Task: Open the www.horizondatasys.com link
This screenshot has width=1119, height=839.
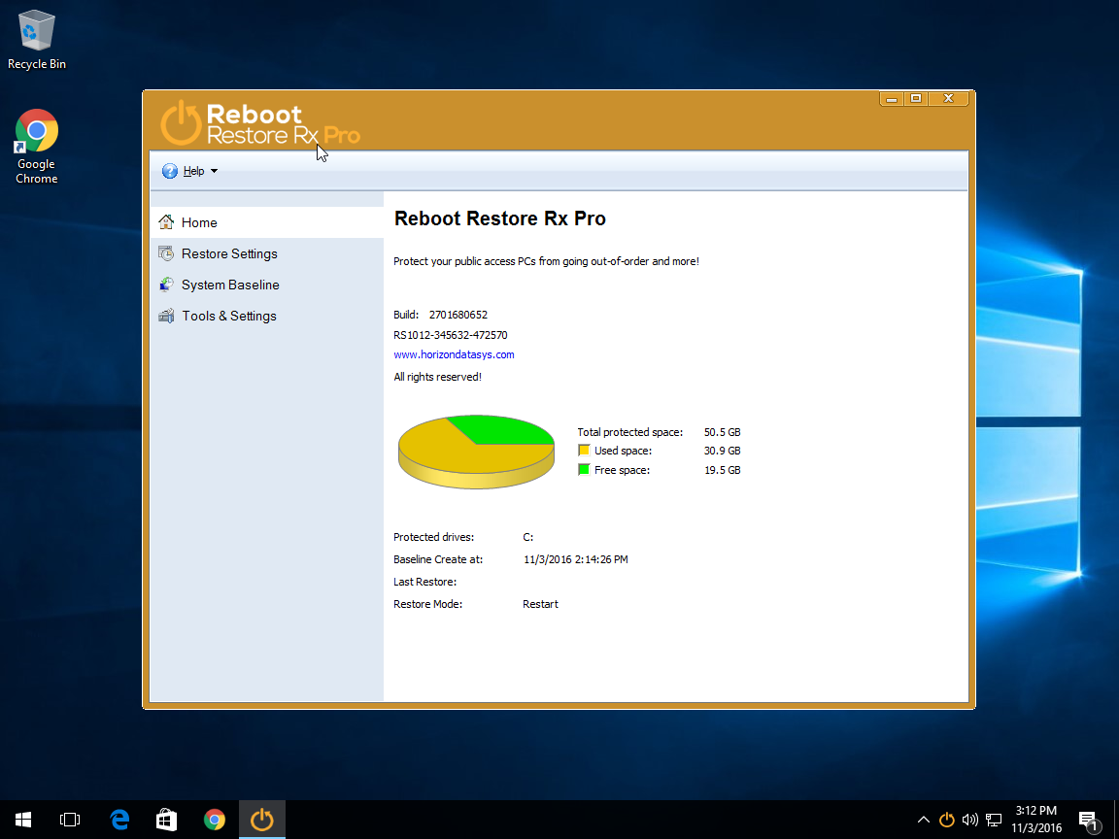Action: pyautogui.click(x=454, y=354)
